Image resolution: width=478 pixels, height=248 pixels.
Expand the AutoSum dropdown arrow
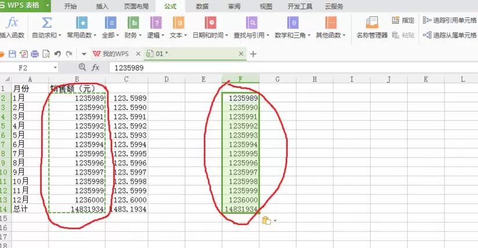(x=60, y=35)
